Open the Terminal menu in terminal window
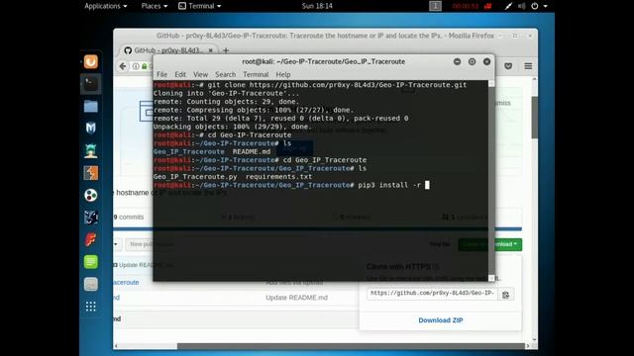This screenshot has width=634, height=356. pos(256,75)
